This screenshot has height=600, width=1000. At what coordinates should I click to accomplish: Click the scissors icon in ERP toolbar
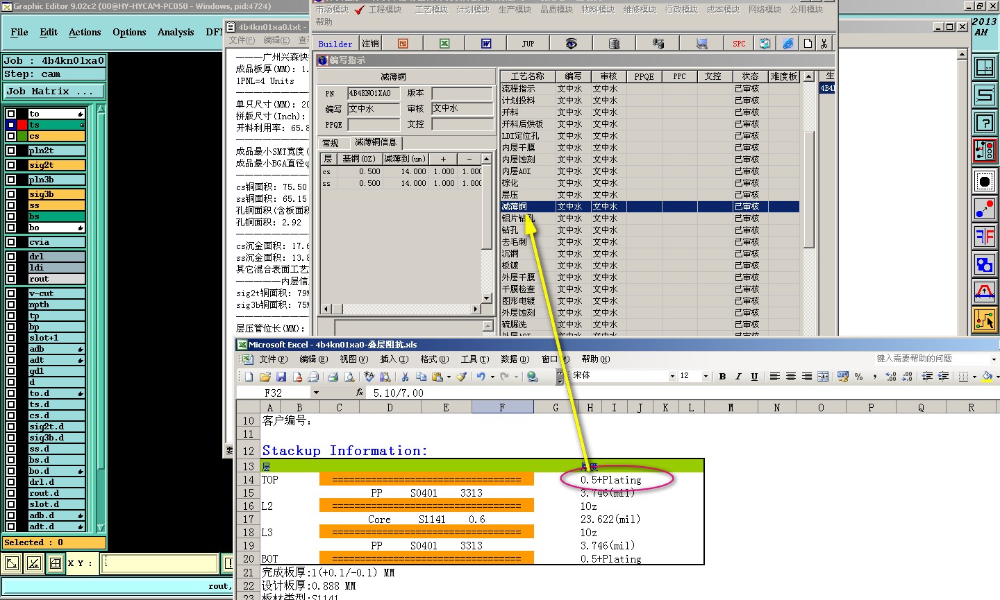(x=824, y=43)
